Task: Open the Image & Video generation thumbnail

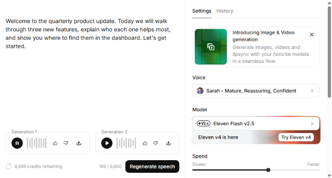Action: pyautogui.click(x=211, y=47)
